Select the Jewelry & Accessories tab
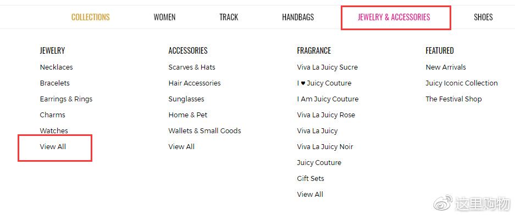 [394, 17]
